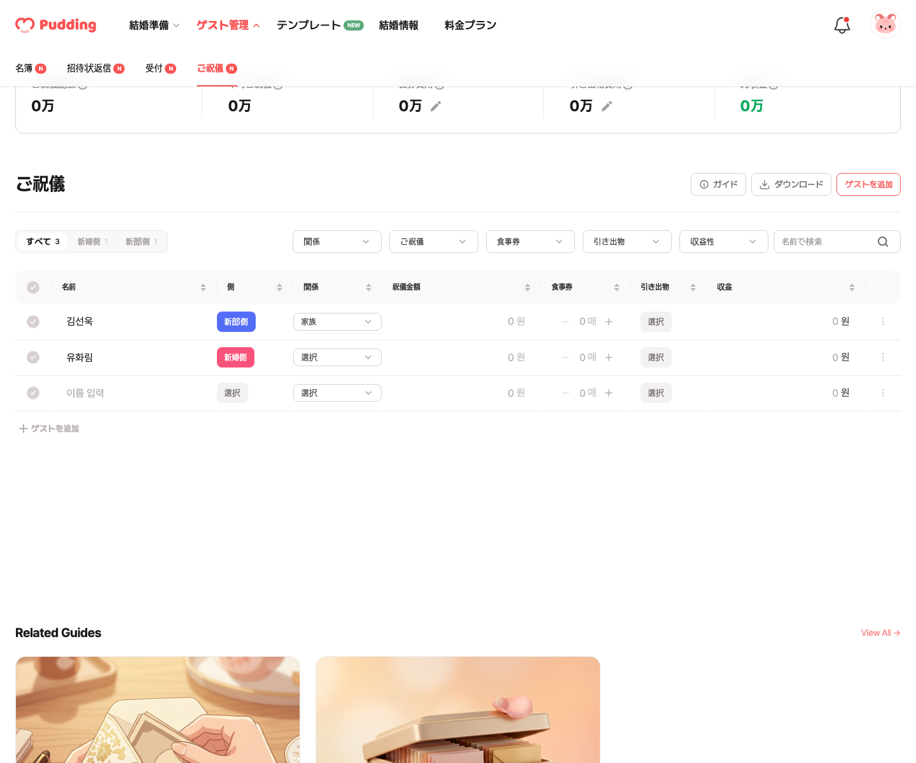Sort by 側 column arrows
916x763 pixels.
279,287
